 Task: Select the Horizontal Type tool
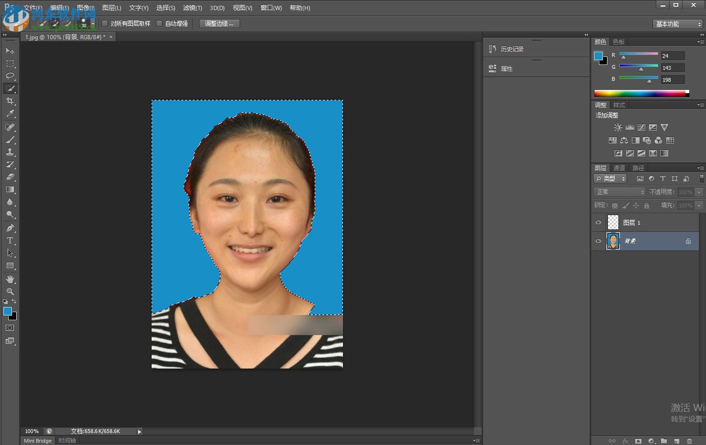(x=10, y=240)
